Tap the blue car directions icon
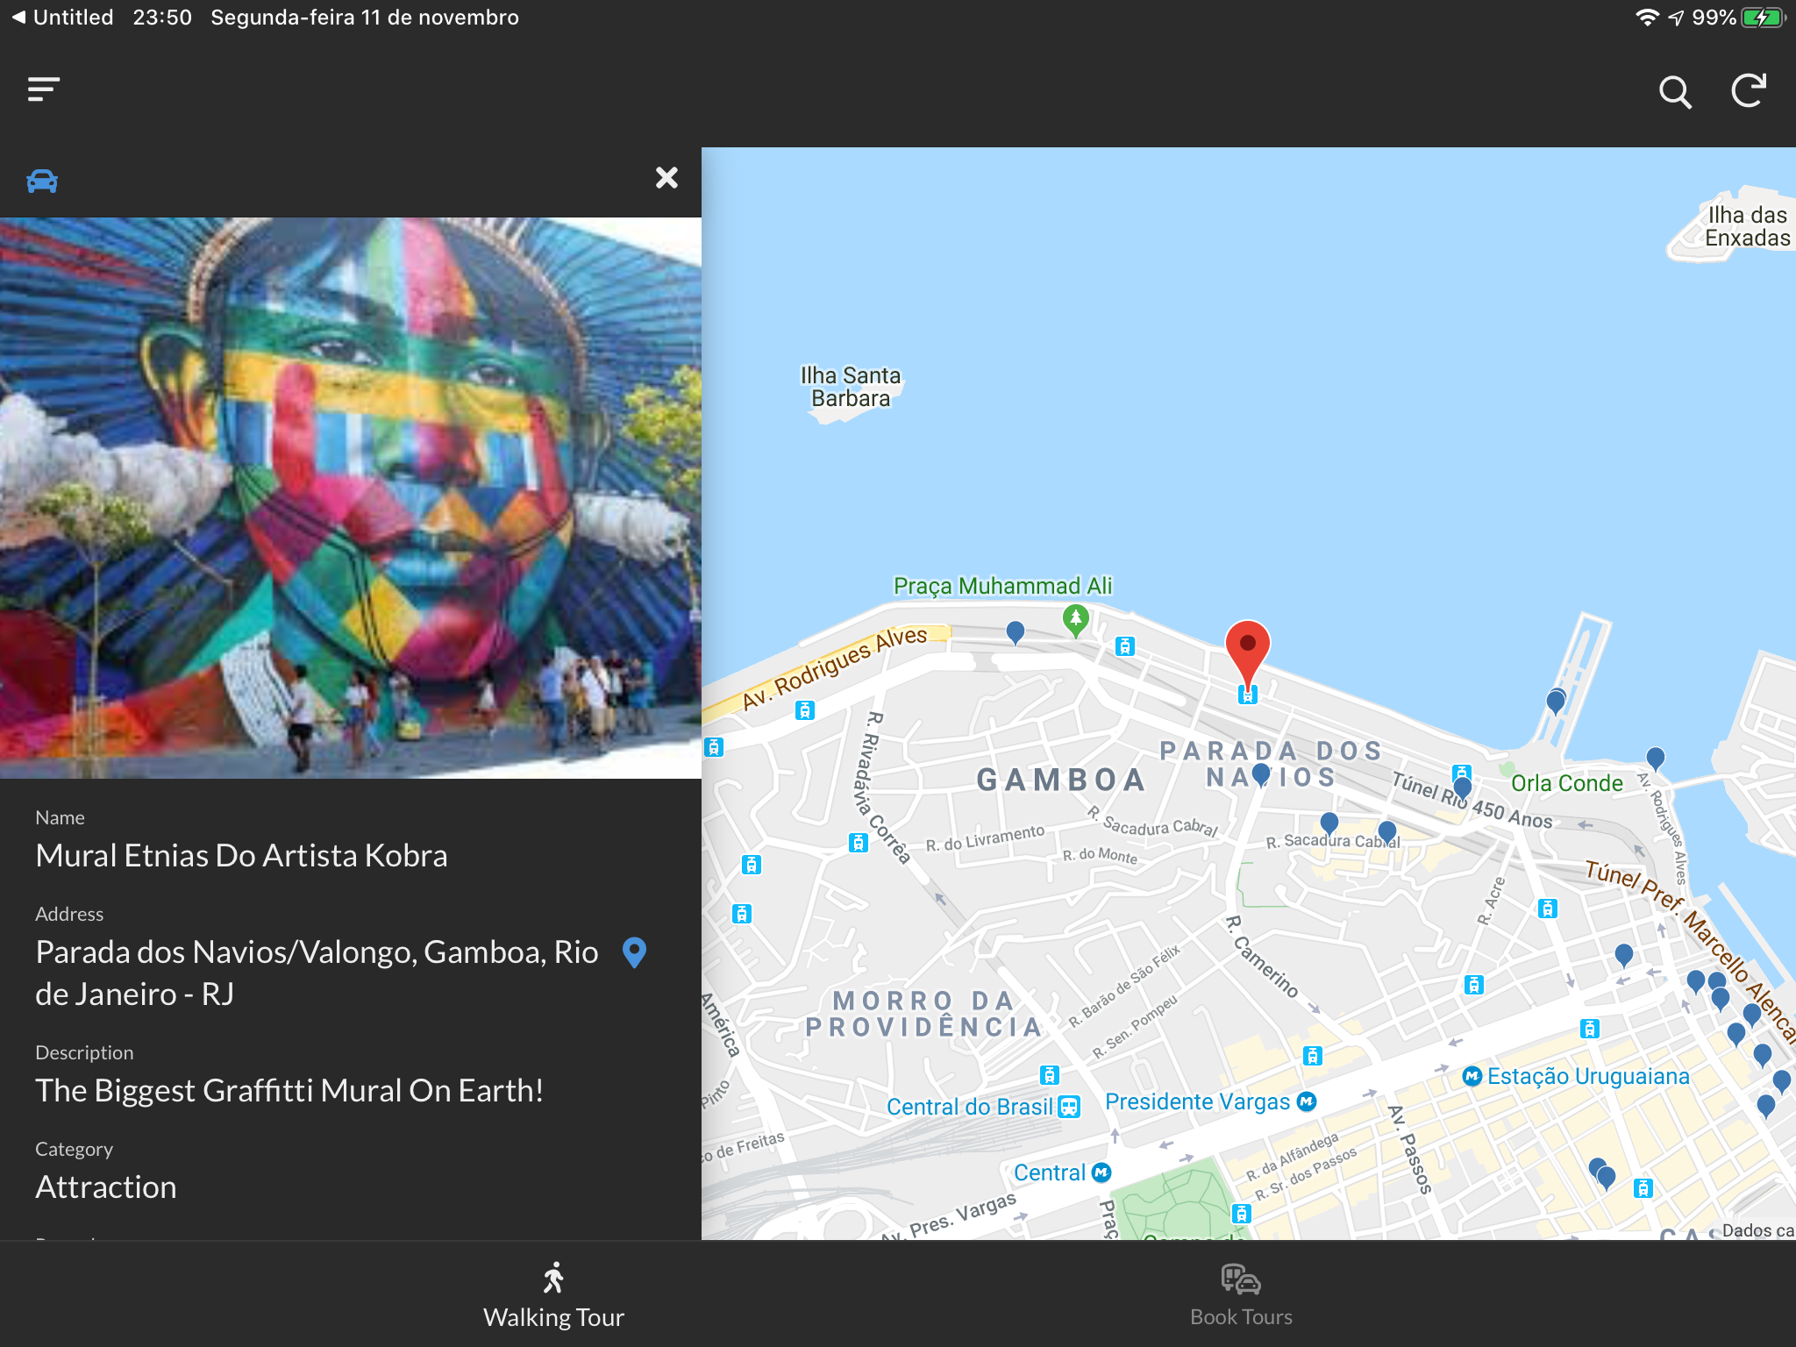 pos(42,181)
